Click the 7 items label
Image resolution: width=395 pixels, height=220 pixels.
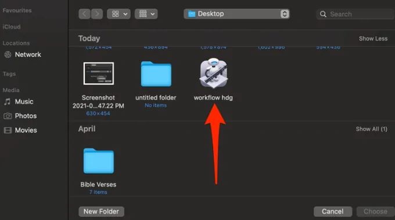tap(98, 192)
